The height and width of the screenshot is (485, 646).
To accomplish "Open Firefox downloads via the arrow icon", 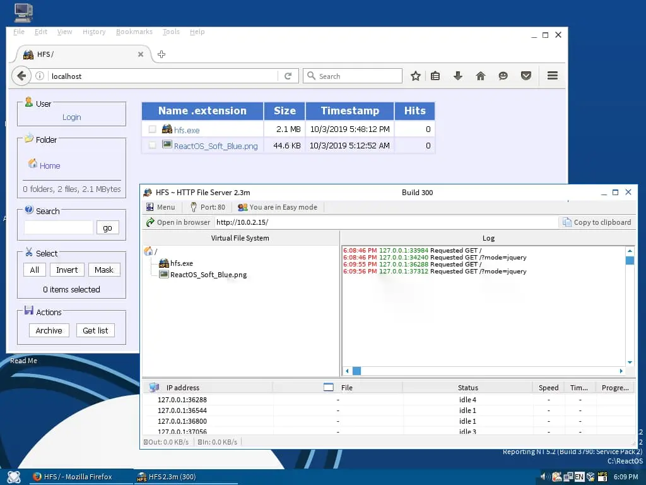I will (x=458, y=75).
